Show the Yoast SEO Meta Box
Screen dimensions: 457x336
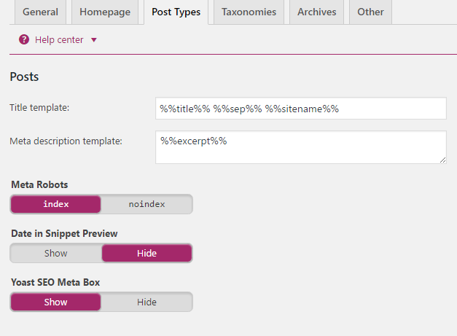(56, 302)
